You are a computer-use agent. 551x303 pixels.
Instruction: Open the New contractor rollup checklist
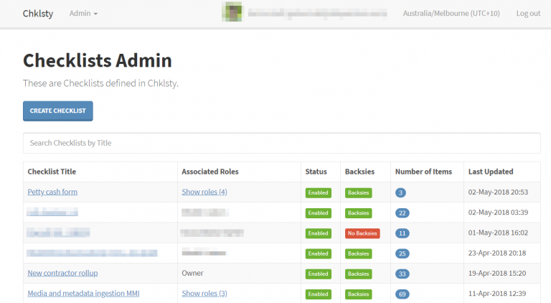[x=62, y=274]
